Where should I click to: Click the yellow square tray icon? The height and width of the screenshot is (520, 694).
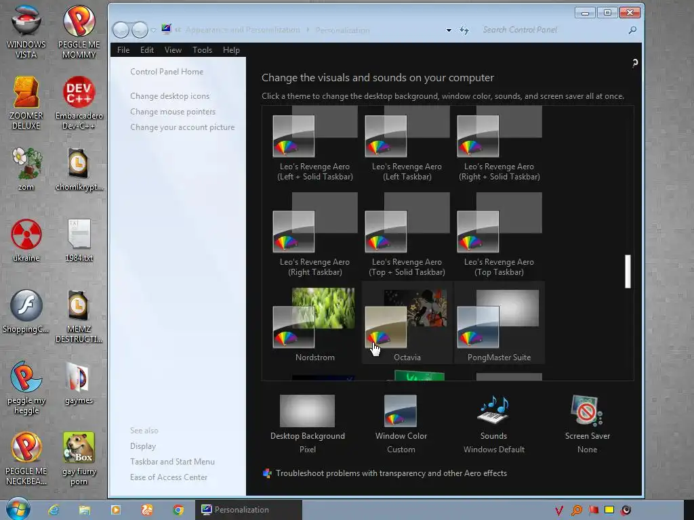click(x=609, y=510)
